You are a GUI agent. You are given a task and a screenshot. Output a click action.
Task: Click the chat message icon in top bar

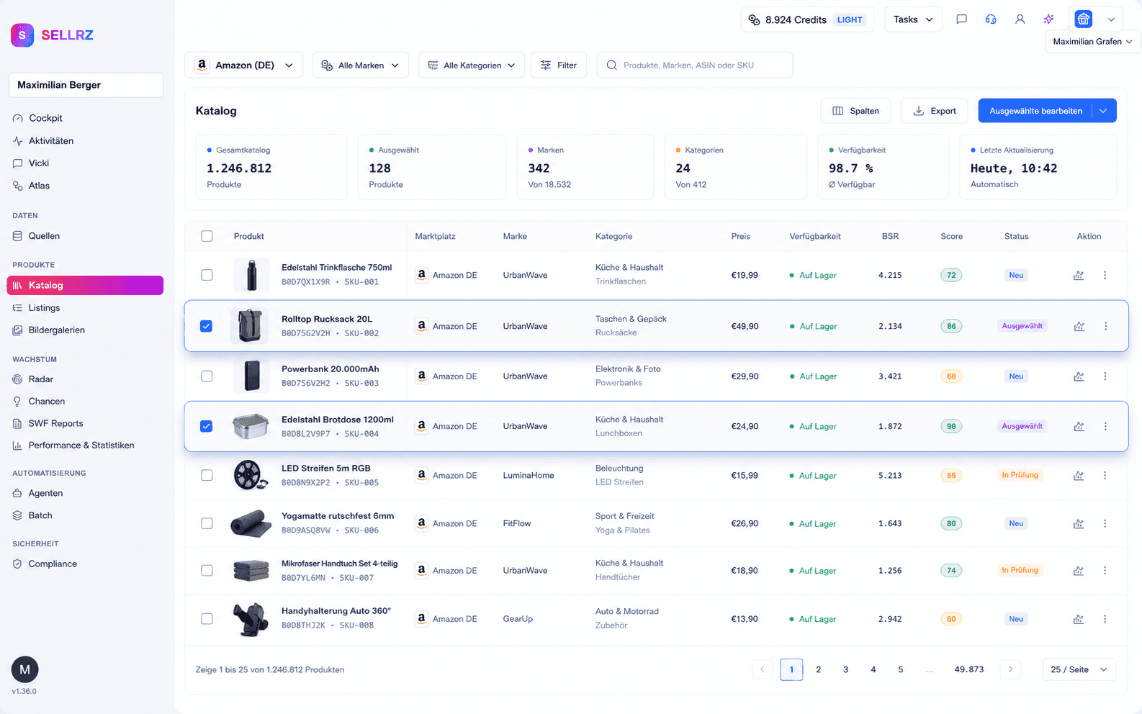pyautogui.click(x=961, y=19)
